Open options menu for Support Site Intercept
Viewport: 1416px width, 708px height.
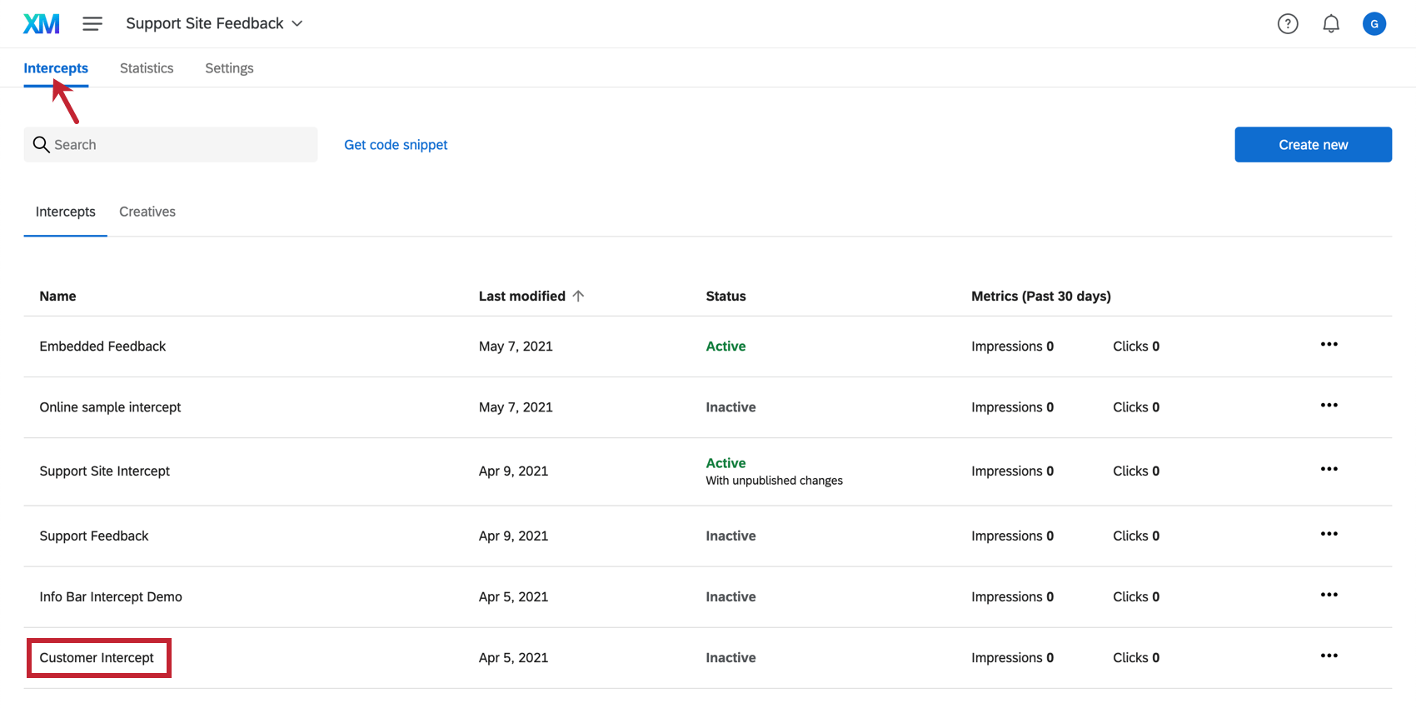click(x=1329, y=470)
